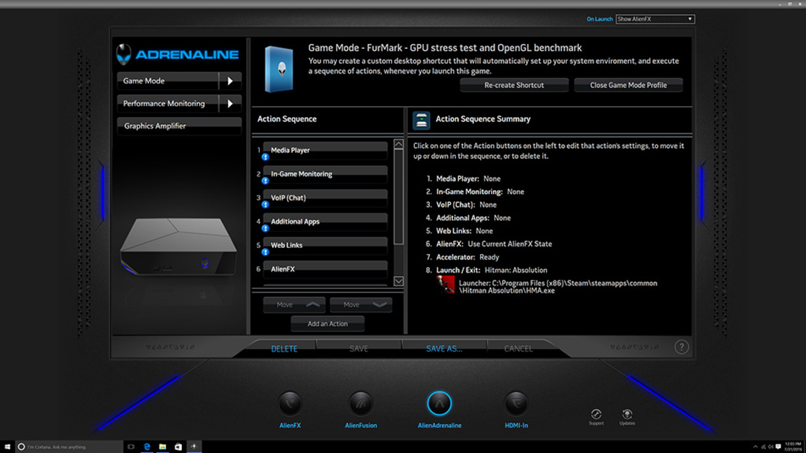Image resolution: width=806 pixels, height=453 pixels.
Task: Select the In-Game Monitoring action
Action: pos(325,174)
